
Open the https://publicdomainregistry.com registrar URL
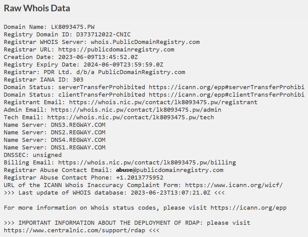tap(116, 50)
